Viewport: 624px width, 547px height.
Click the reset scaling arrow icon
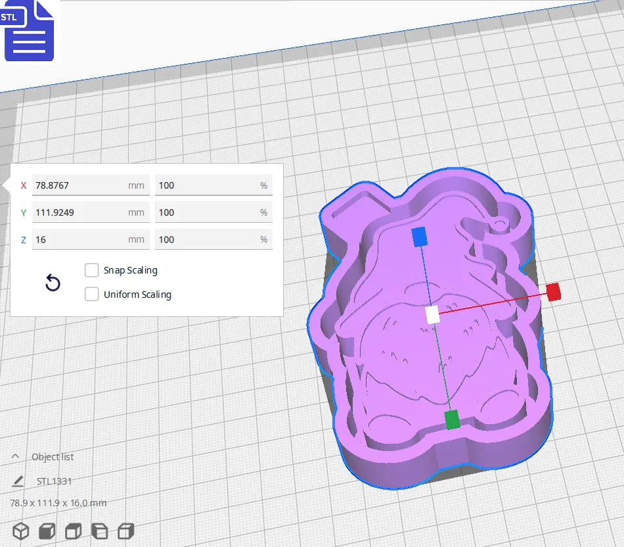(x=53, y=283)
